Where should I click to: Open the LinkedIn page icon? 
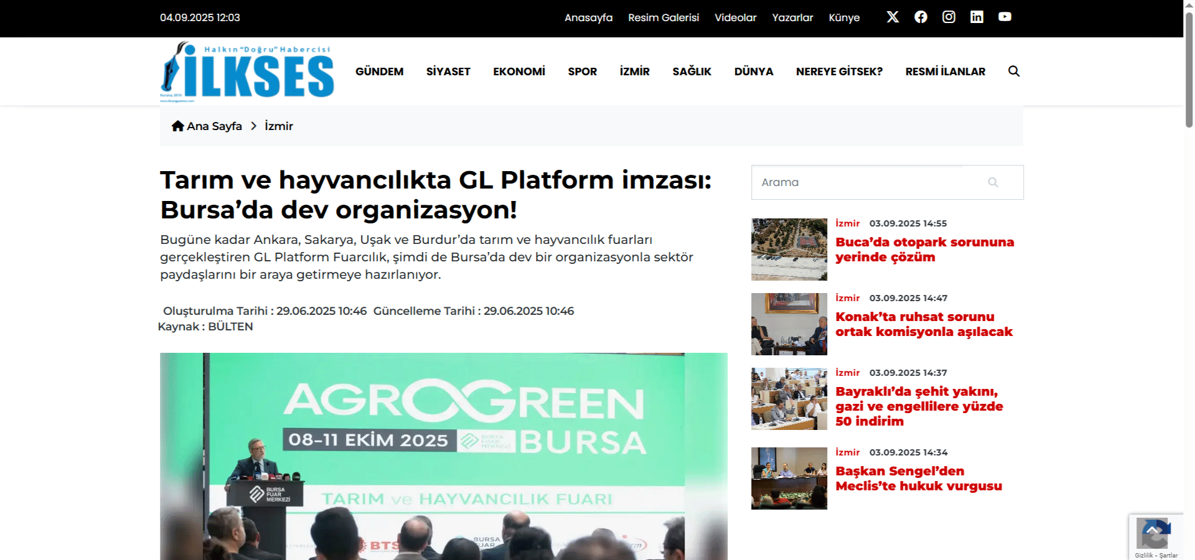tap(977, 17)
